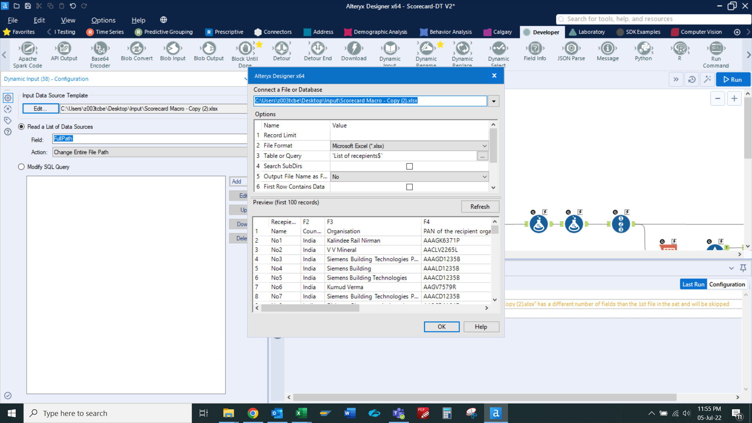
Task: Select the Python tool icon
Action: click(x=644, y=49)
